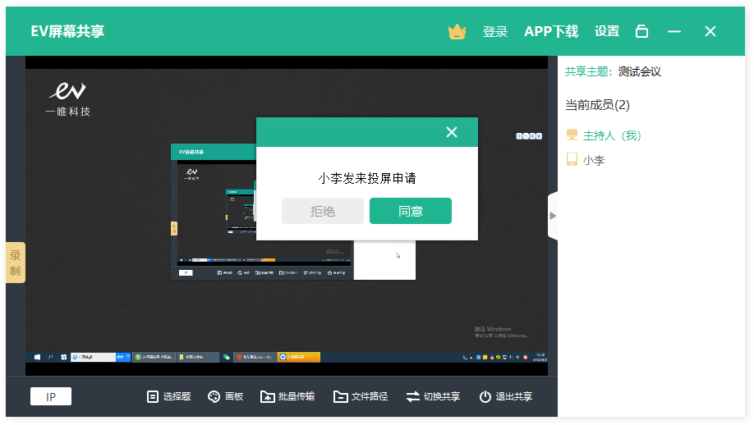Image resolution: width=754 pixels, height=425 pixels.
Task: Open 登录 login in title bar
Action: click(494, 32)
